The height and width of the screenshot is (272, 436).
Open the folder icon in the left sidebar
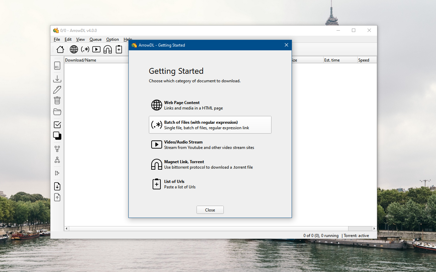pos(57,112)
